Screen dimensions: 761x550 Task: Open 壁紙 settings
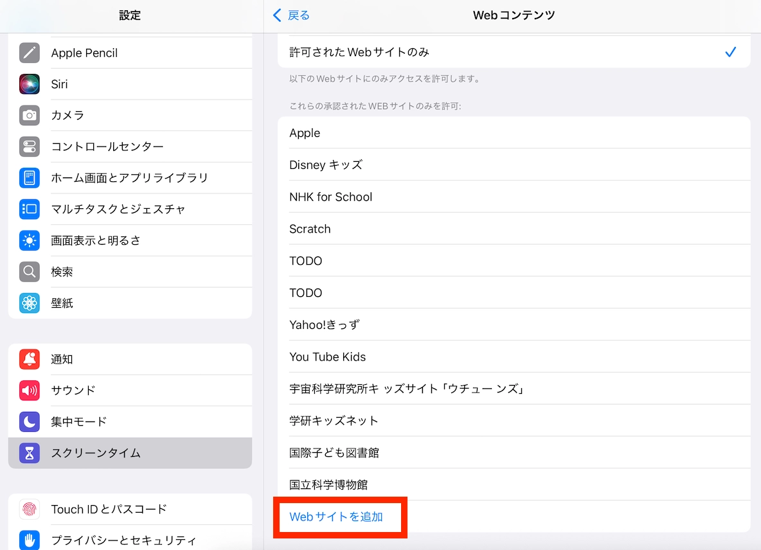tap(130, 303)
